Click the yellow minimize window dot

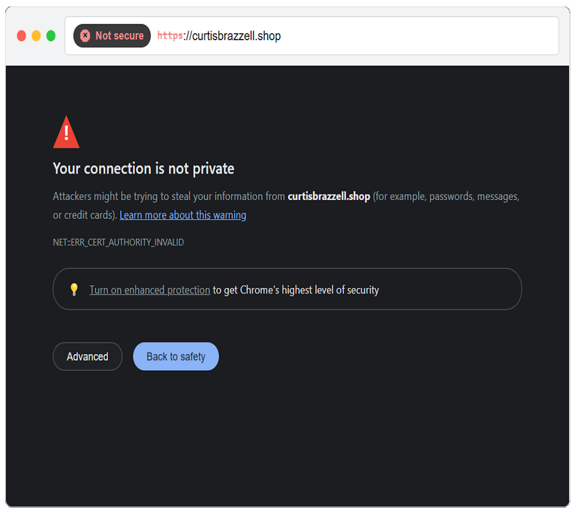[36, 36]
